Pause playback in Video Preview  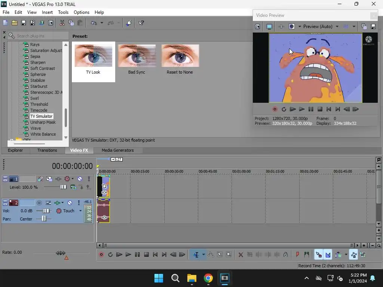[311, 109]
